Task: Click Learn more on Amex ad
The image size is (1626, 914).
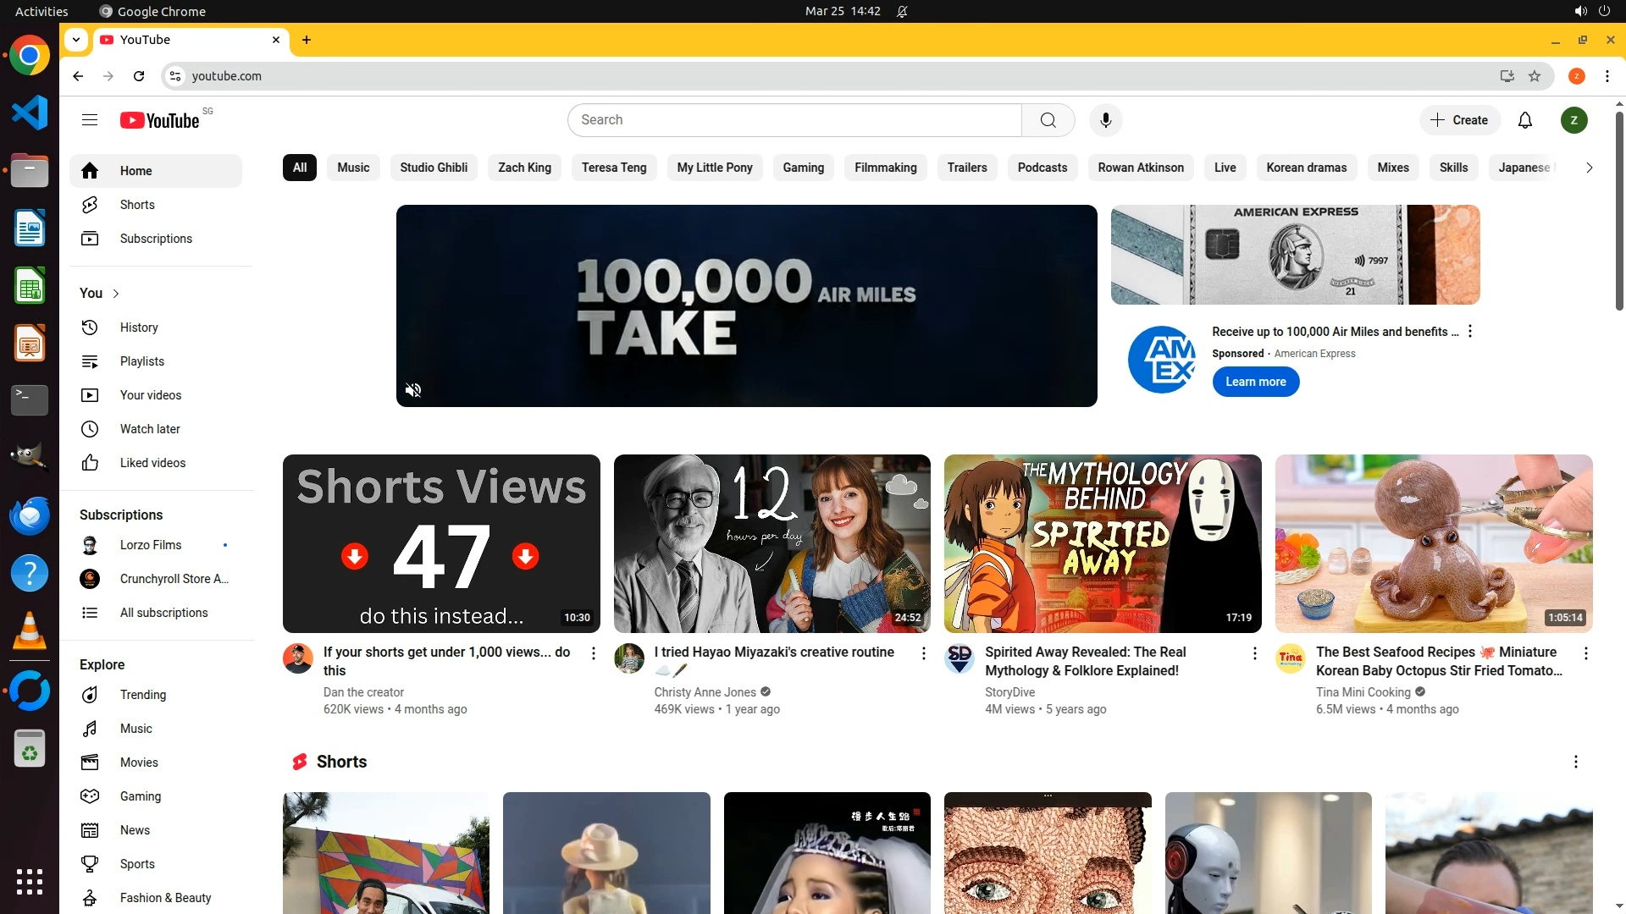Action: (x=1255, y=382)
